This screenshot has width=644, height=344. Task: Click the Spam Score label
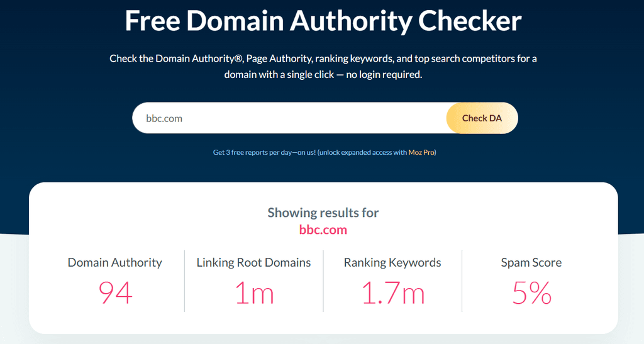[531, 263]
